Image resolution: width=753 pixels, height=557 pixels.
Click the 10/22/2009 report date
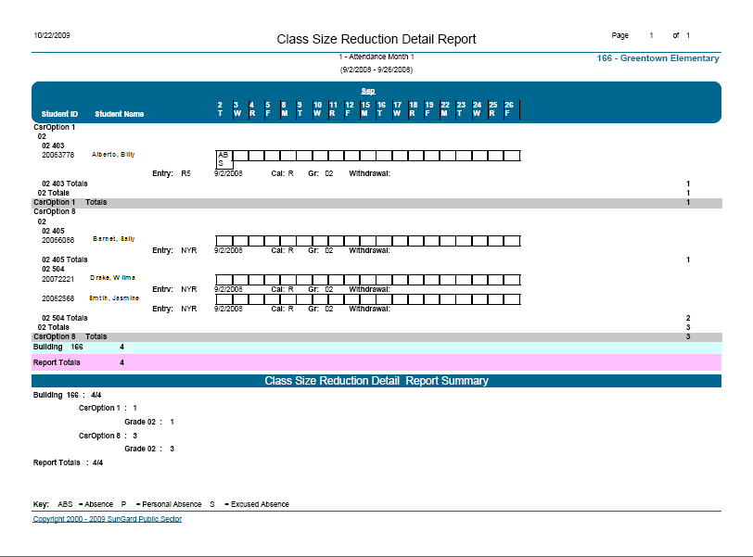coord(52,35)
